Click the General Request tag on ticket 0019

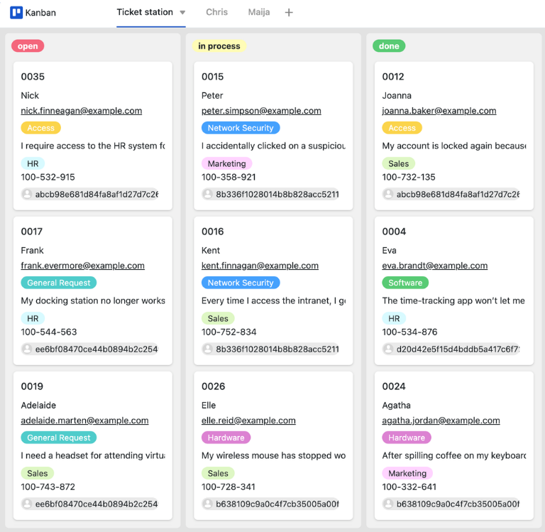58,438
